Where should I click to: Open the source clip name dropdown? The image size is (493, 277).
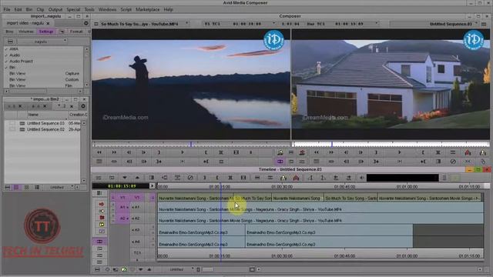pos(186,24)
